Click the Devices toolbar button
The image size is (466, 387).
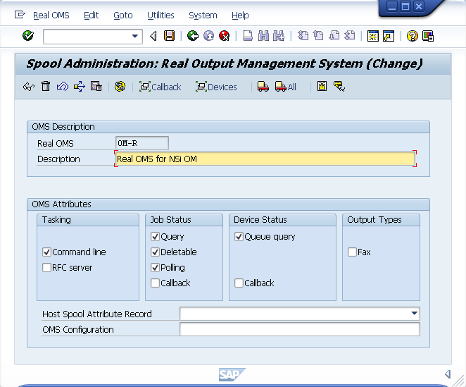point(216,87)
